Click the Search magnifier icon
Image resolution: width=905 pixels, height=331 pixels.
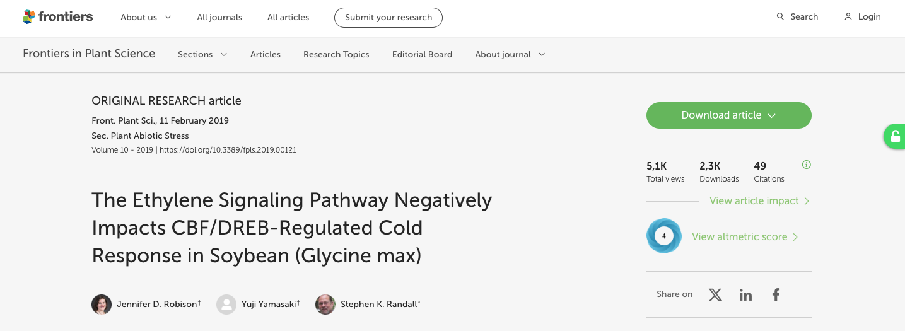tap(781, 17)
